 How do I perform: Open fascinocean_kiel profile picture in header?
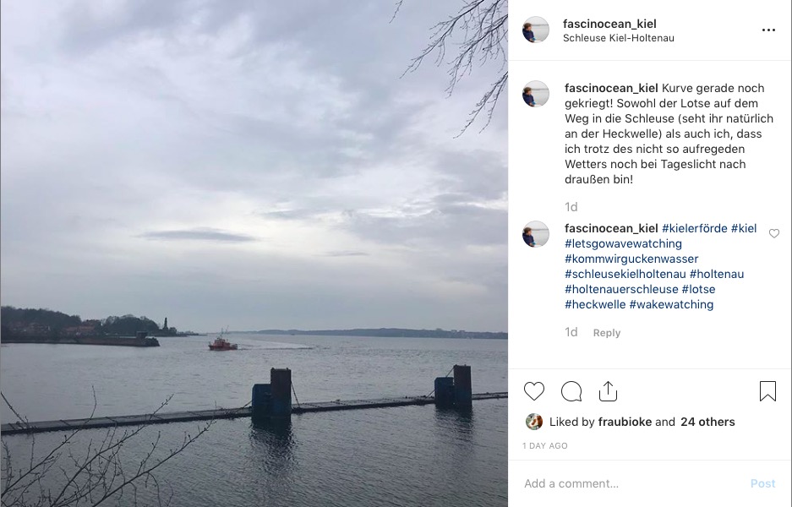[535, 30]
